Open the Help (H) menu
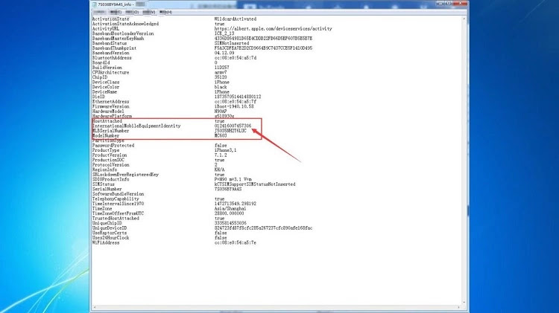The width and height of the screenshot is (559, 313). [x=165, y=12]
